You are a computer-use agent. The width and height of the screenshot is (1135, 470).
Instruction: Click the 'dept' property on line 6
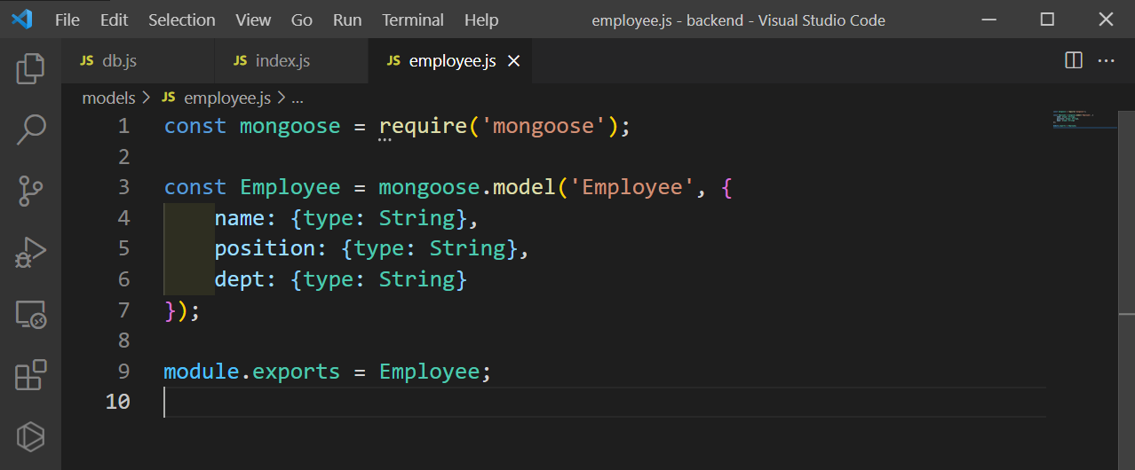click(x=240, y=279)
